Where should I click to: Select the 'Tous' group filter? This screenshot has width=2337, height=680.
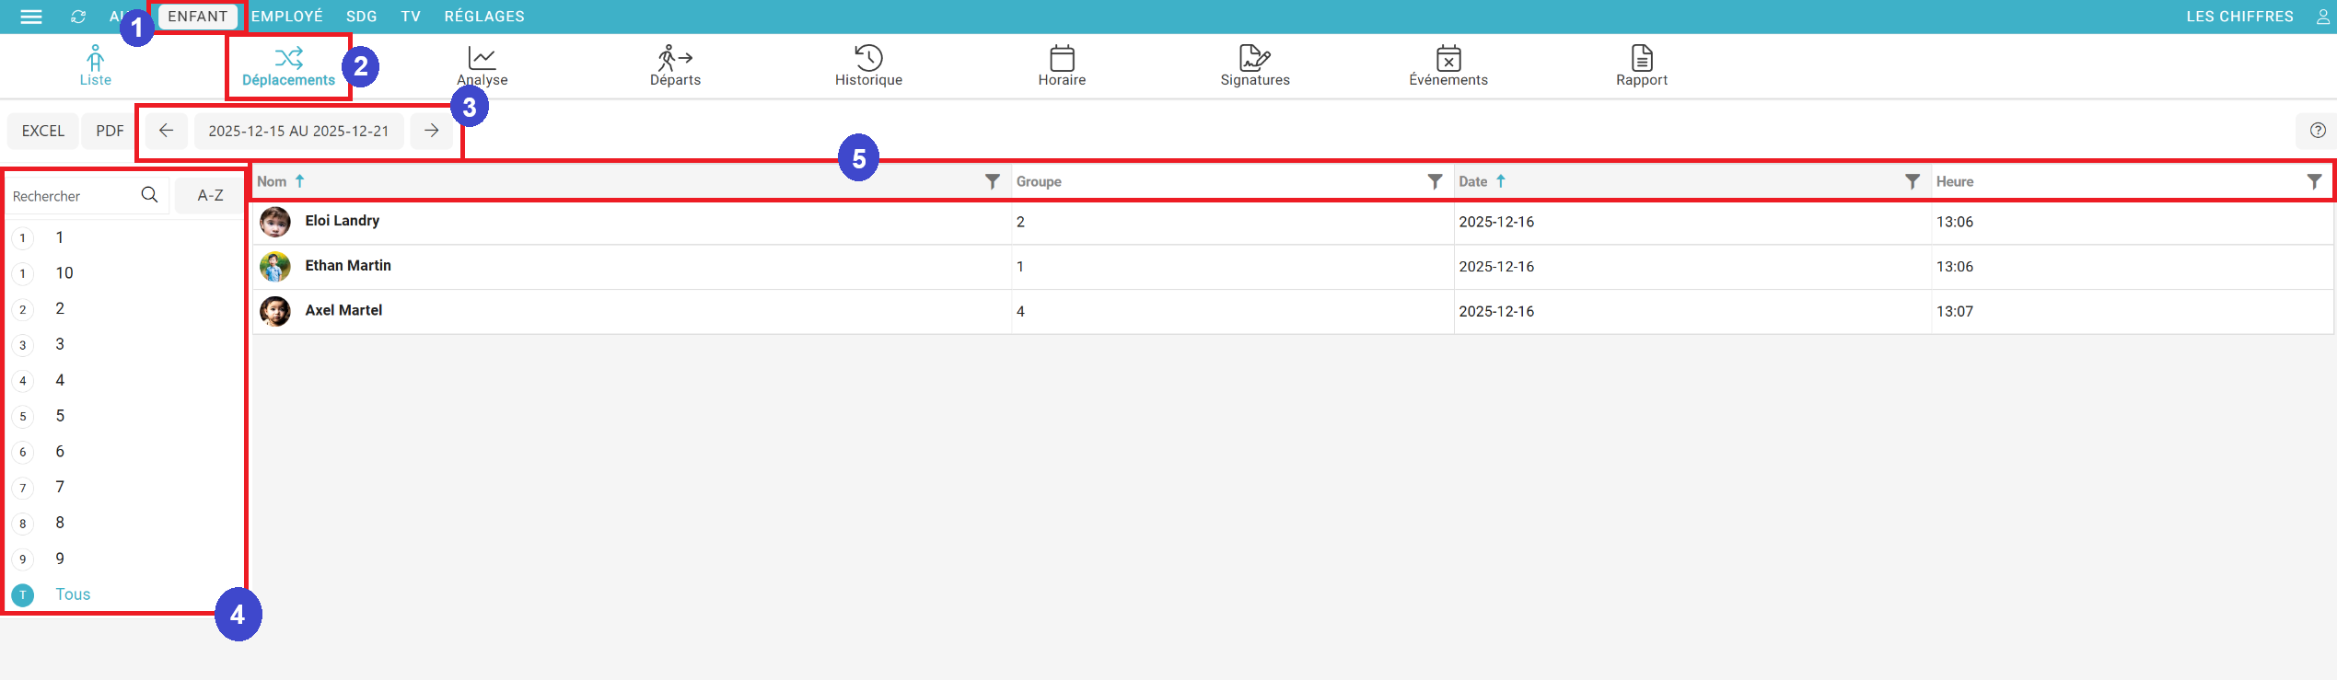tap(72, 594)
